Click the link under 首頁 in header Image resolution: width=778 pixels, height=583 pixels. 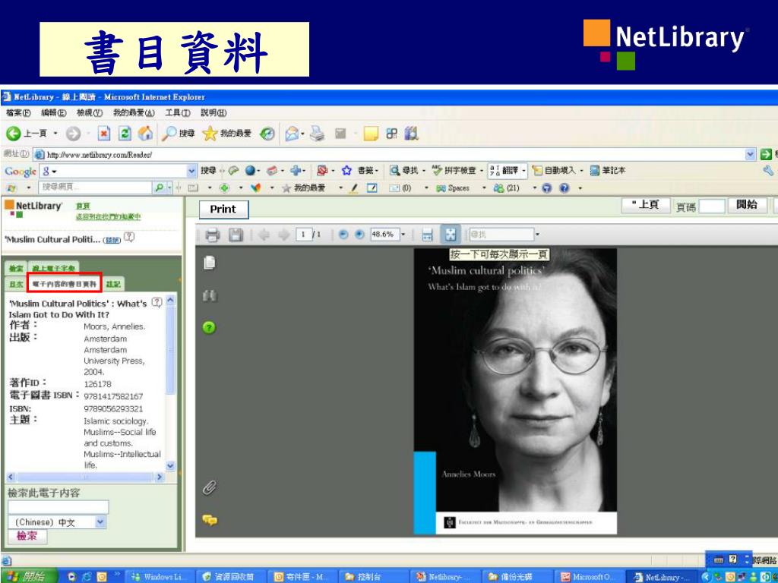[108, 216]
